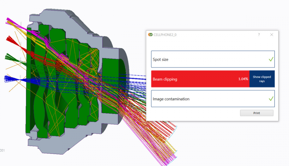Click the 1.04% beam clipping value
Viewport: 289px width, 166px height.
(243, 79)
